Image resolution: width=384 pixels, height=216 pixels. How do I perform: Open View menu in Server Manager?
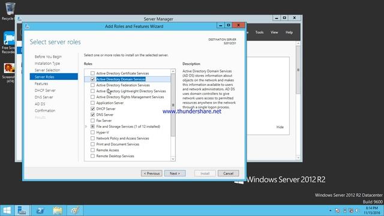274,32
